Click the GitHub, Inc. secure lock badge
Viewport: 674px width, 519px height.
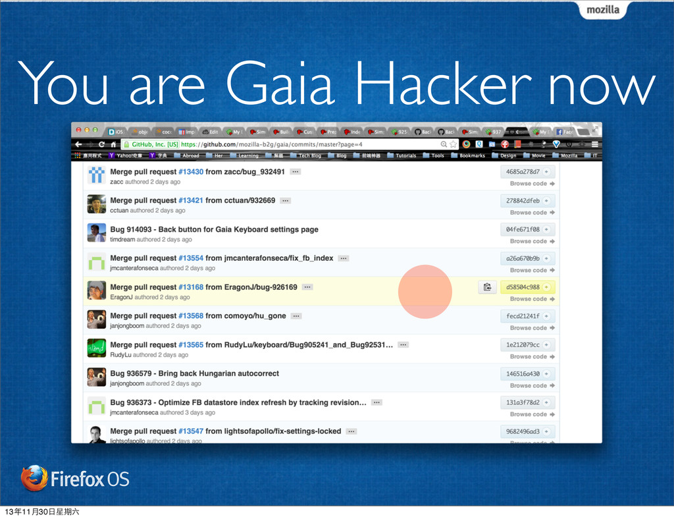(151, 144)
